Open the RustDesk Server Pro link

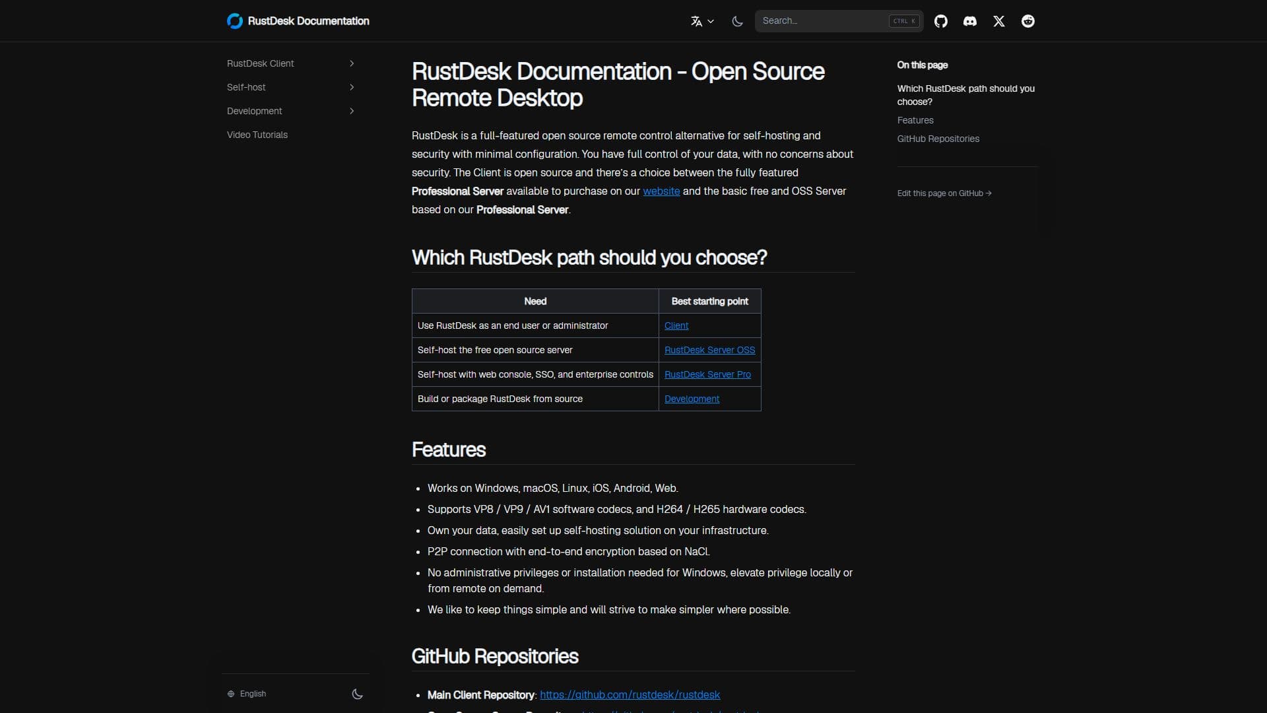click(x=707, y=374)
